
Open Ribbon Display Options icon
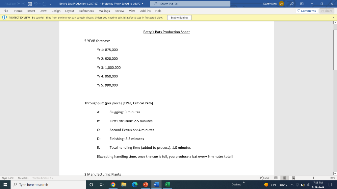302,4
